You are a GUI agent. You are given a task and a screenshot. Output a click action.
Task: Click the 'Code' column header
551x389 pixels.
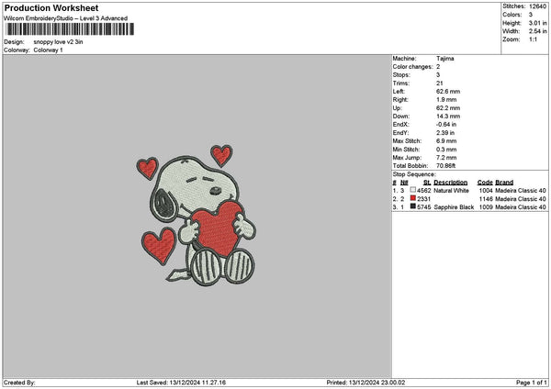[485, 183]
